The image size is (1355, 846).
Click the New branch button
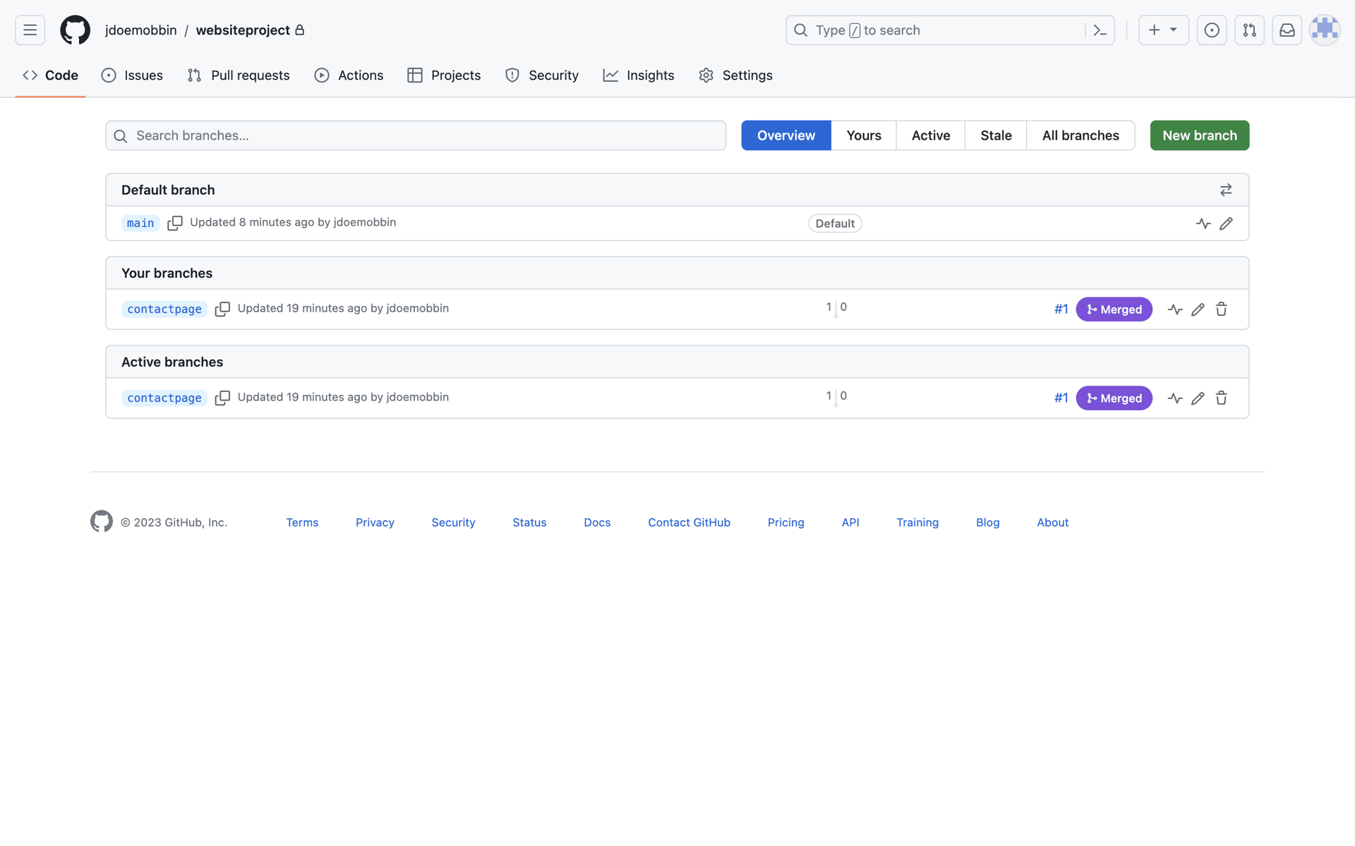pyautogui.click(x=1200, y=135)
